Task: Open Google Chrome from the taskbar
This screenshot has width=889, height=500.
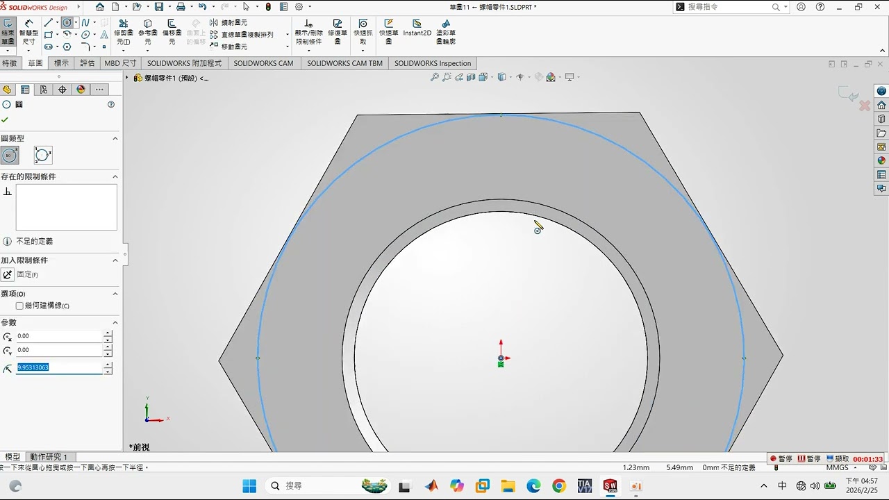Action: (x=559, y=486)
